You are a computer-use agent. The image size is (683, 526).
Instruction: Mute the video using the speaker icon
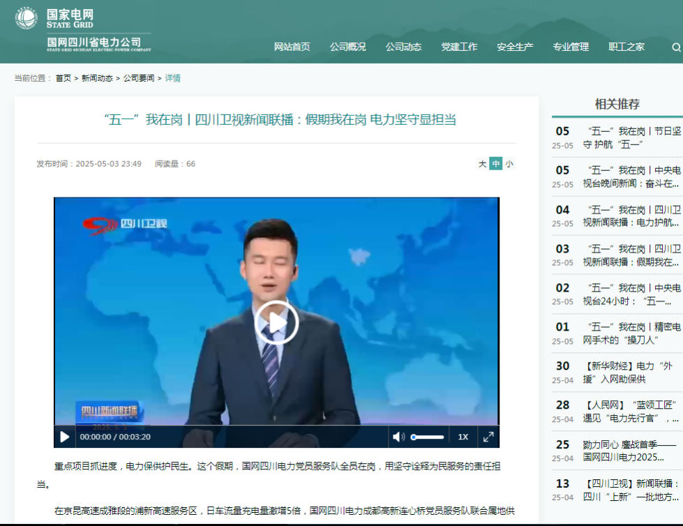pos(398,437)
